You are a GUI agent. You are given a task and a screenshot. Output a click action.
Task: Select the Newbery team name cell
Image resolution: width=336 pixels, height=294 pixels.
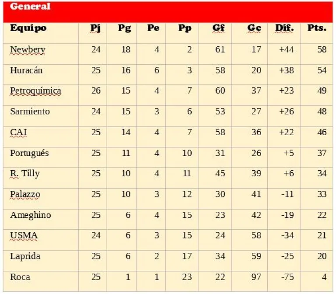pyautogui.click(x=28, y=50)
